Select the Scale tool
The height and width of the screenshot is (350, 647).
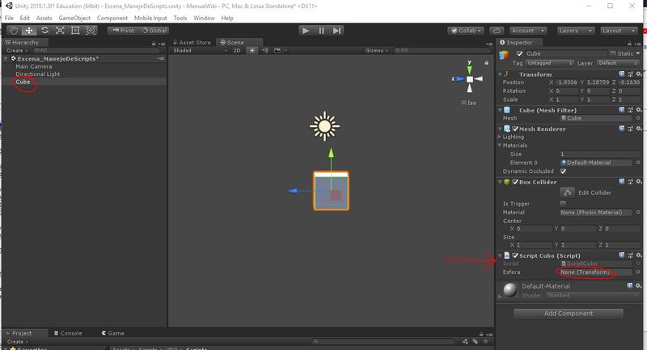[60, 31]
